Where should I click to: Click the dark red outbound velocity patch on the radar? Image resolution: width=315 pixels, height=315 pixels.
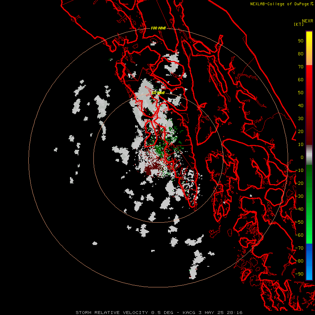coord(152,169)
